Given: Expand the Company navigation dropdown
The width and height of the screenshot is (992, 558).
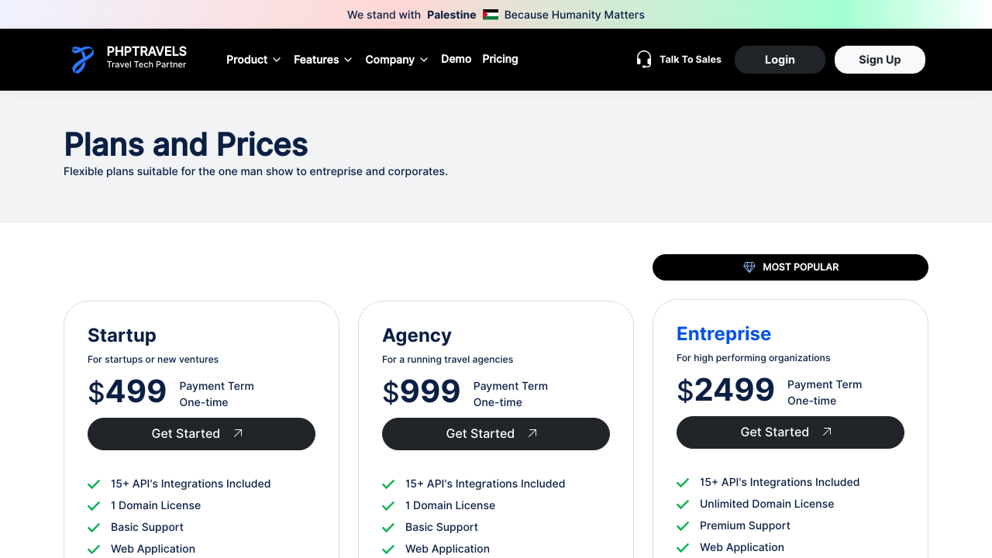Looking at the screenshot, I should 396,60.
